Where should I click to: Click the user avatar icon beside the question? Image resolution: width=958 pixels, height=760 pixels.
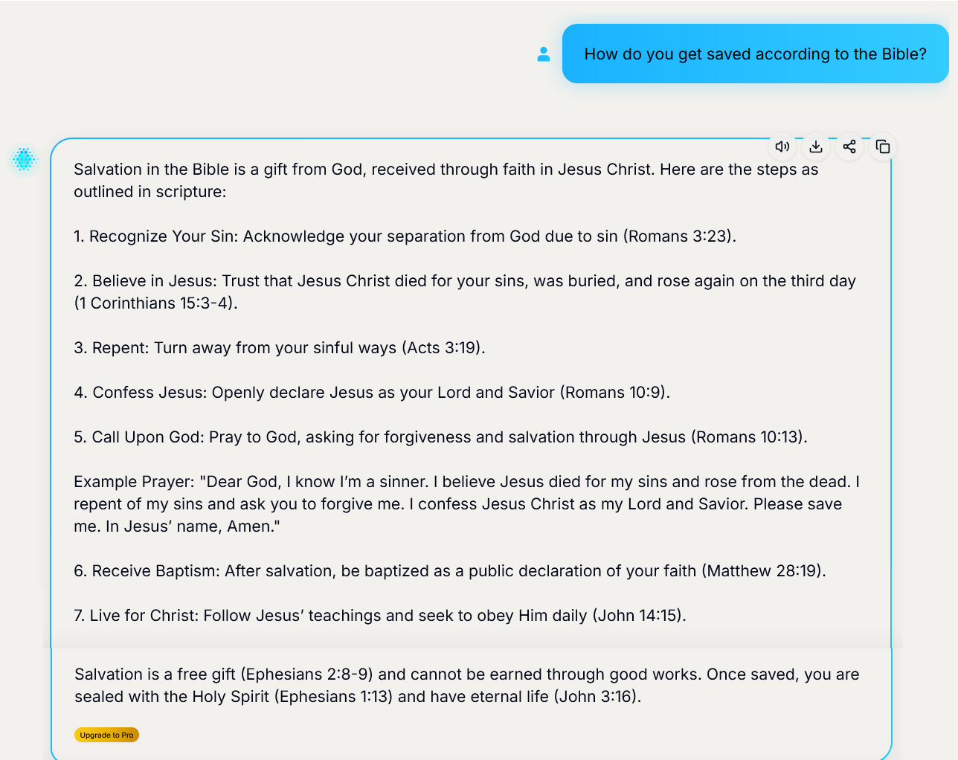click(x=544, y=54)
